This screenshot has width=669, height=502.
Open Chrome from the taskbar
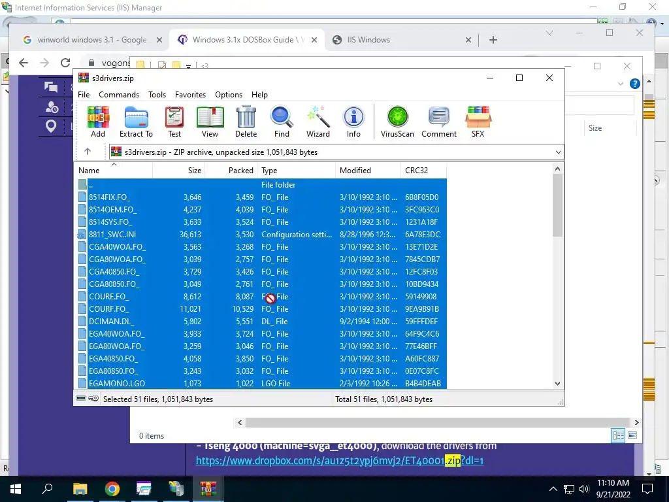click(112, 489)
